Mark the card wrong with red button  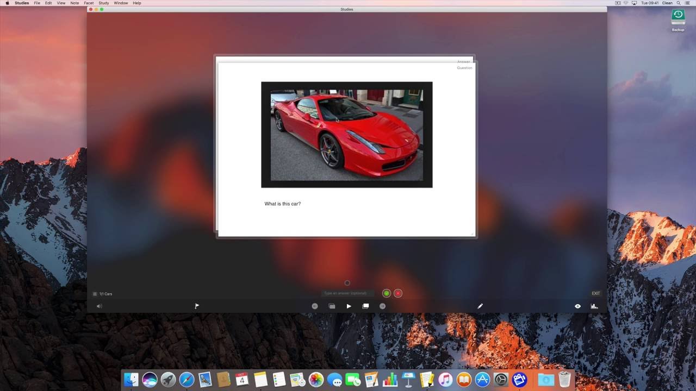point(398,293)
